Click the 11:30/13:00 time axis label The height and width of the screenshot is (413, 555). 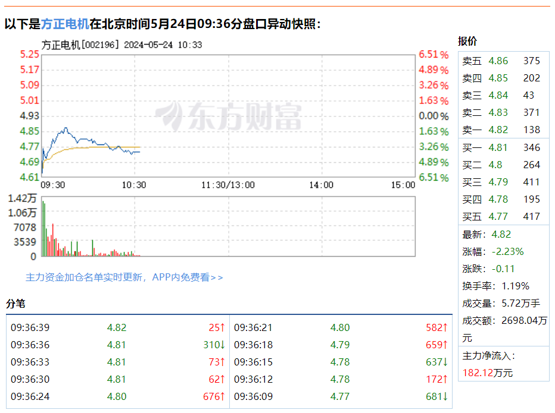(x=228, y=185)
